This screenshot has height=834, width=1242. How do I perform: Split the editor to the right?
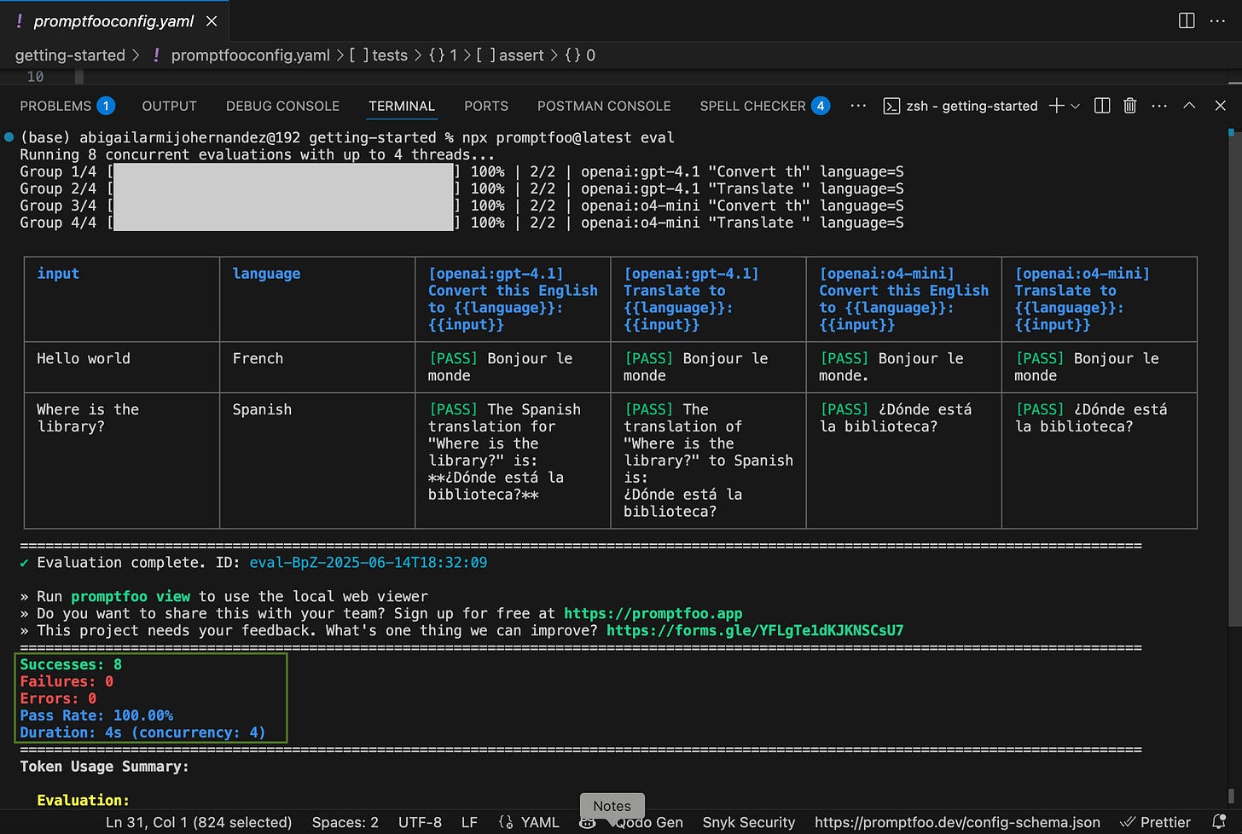[1187, 20]
